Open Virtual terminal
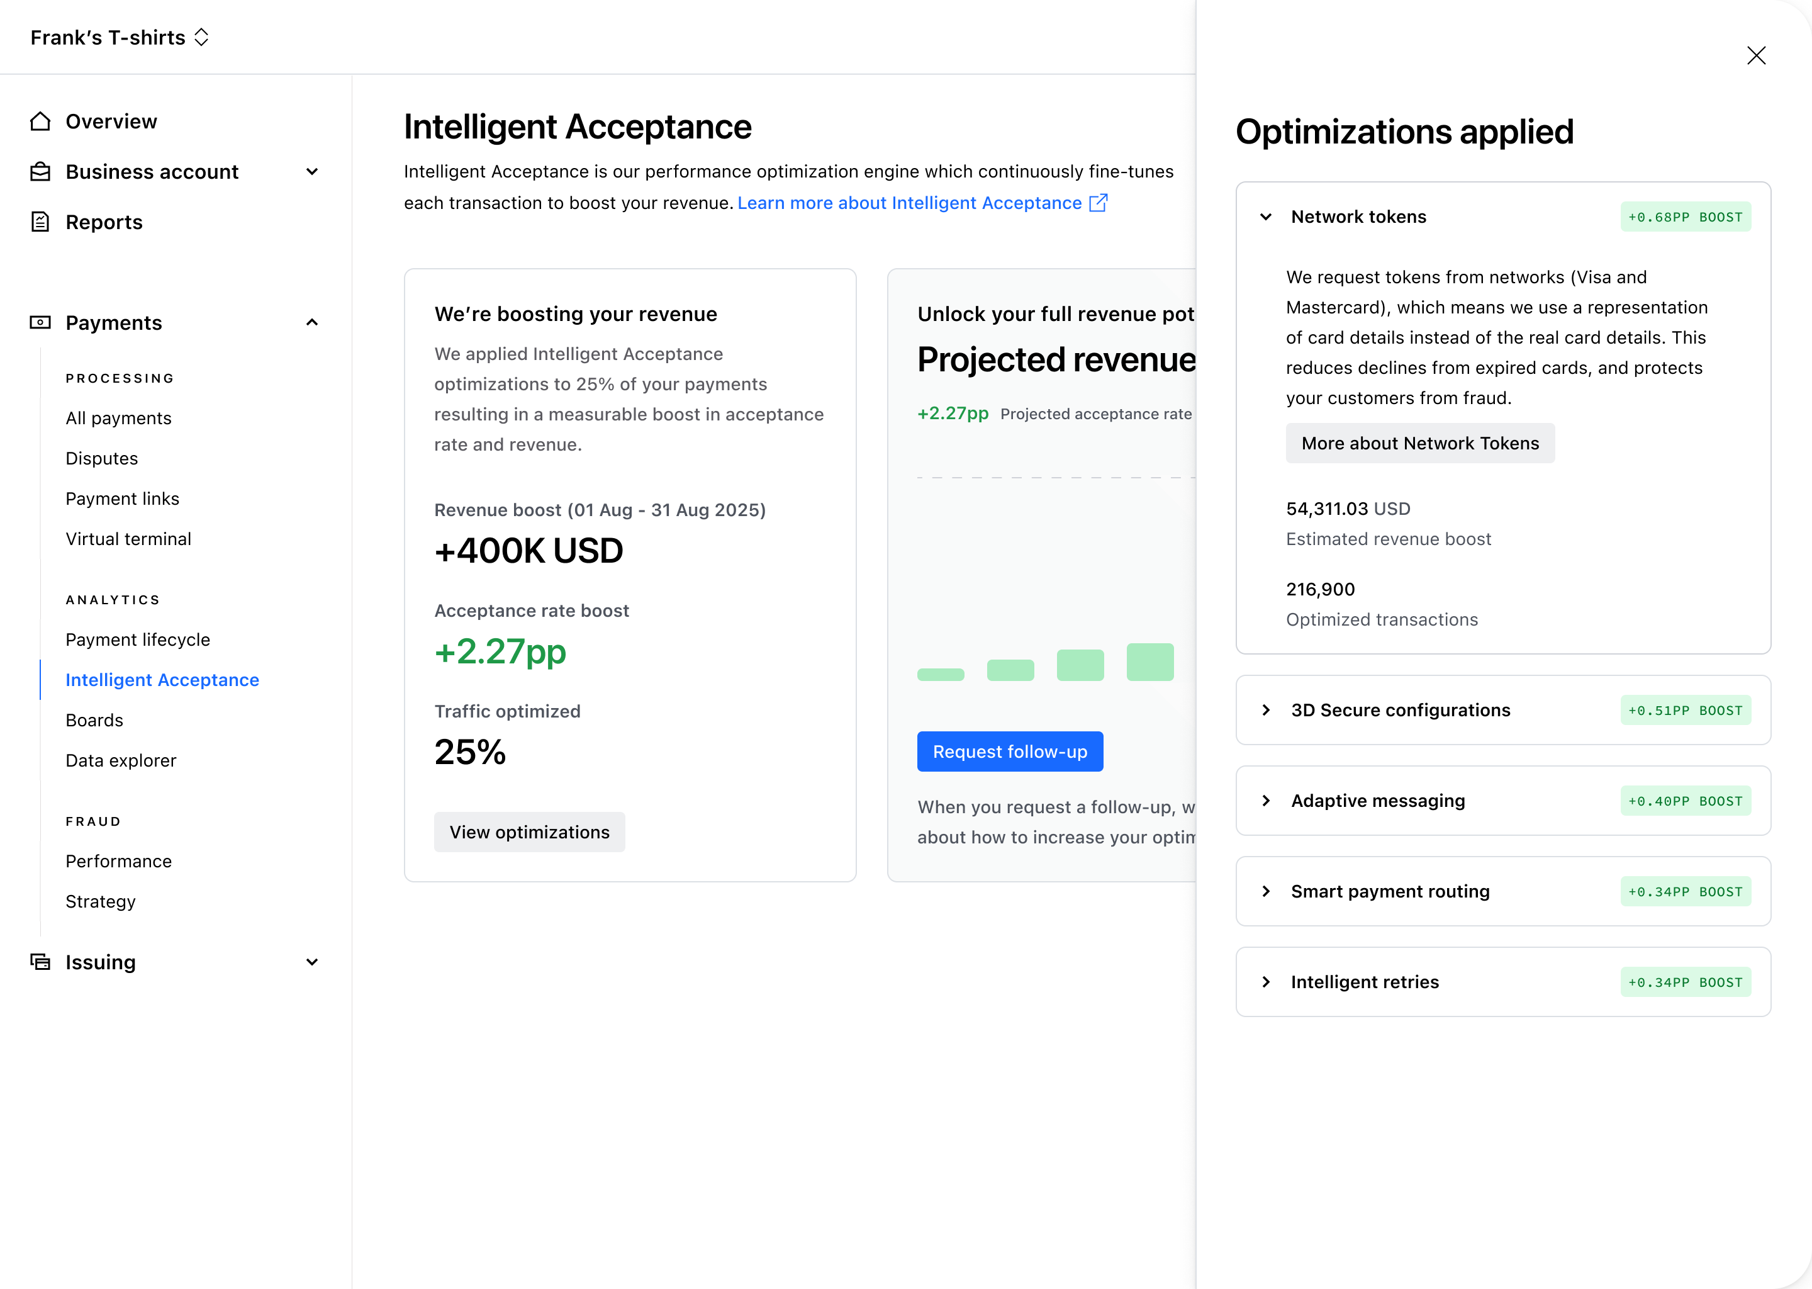 [x=128, y=539]
